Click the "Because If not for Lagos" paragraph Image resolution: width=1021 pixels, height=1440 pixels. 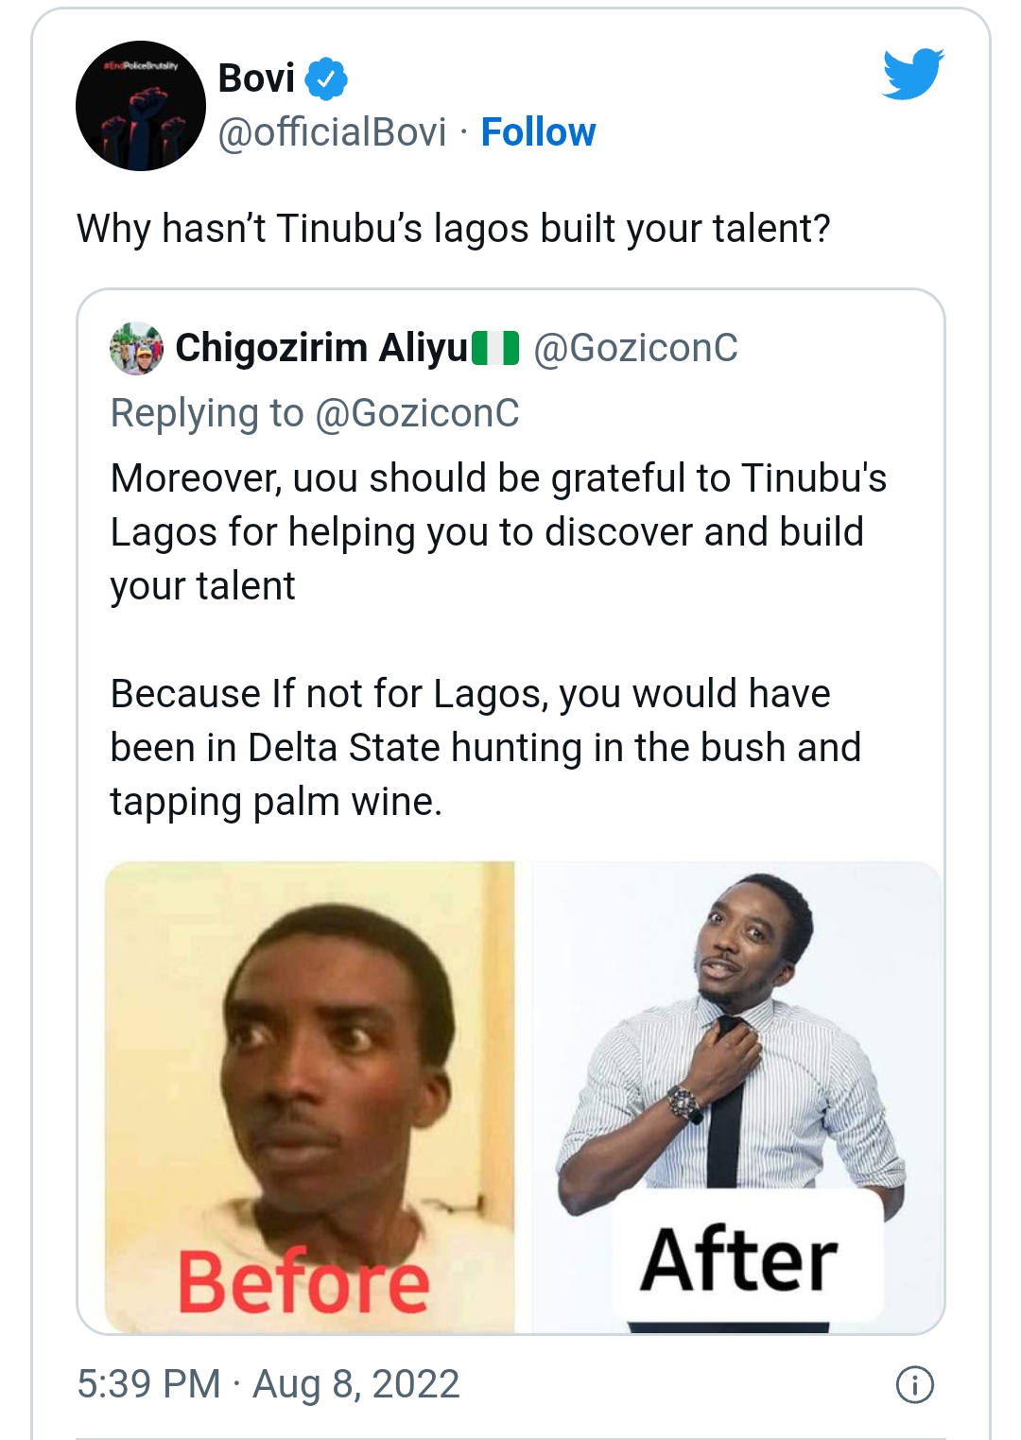tap(485, 747)
